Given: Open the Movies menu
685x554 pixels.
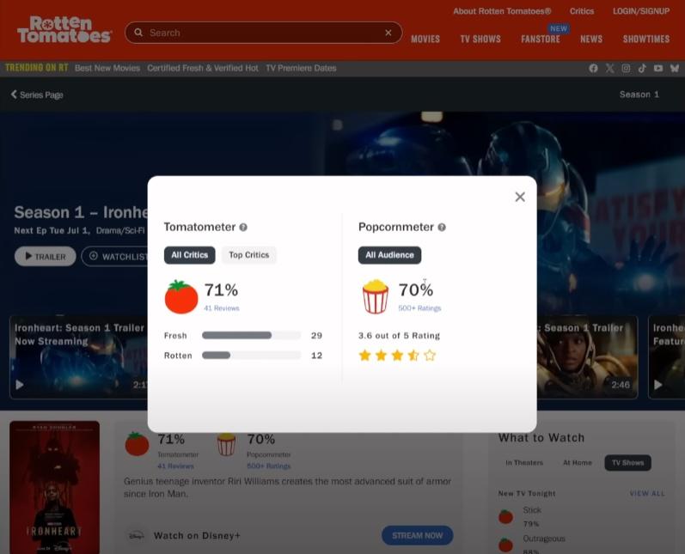Looking at the screenshot, I should (x=425, y=39).
